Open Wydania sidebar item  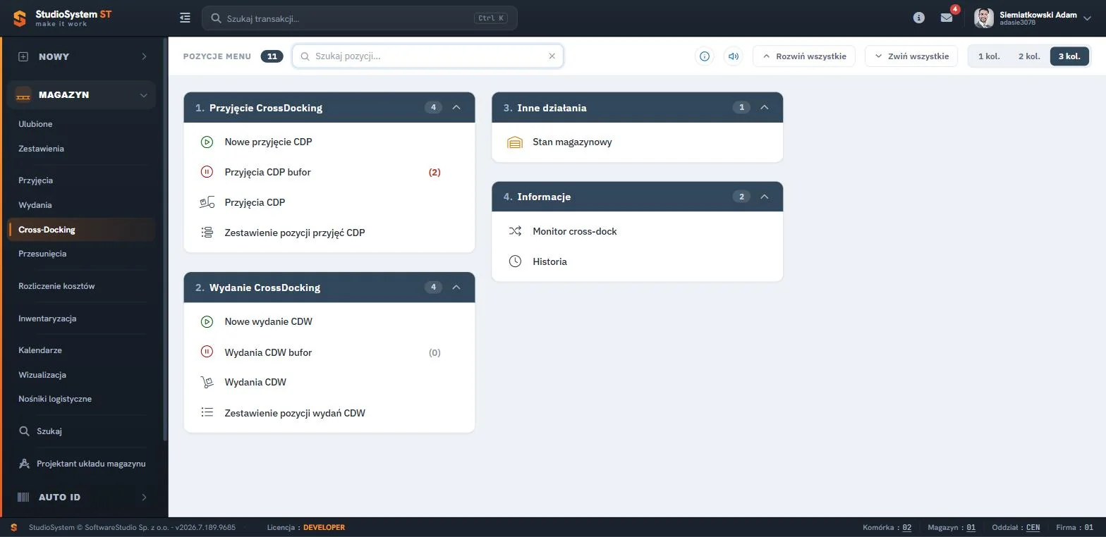[35, 205]
